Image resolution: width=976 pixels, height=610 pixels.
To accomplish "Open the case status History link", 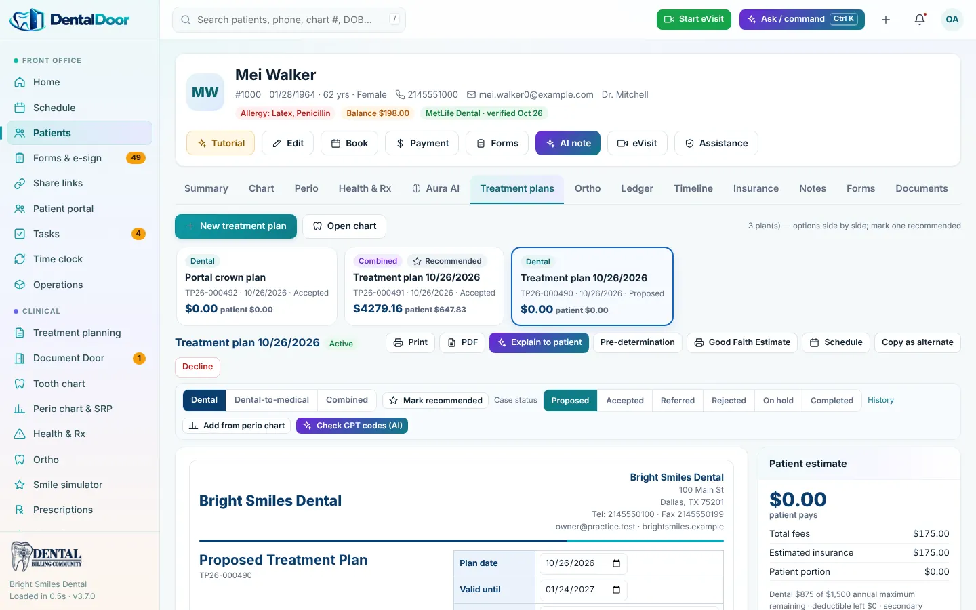I will click(880, 400).
